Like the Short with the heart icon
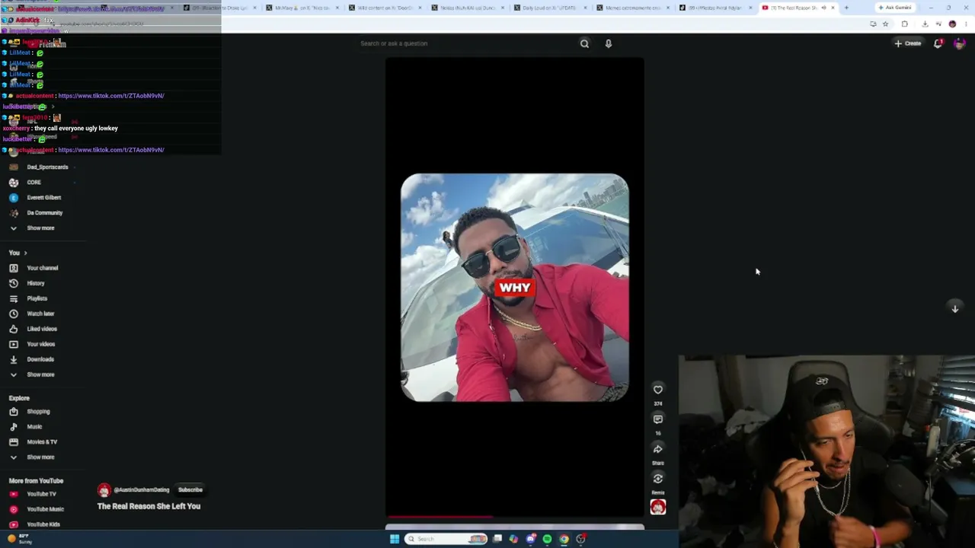Screen dimensions: 975x548 (658, 390)
